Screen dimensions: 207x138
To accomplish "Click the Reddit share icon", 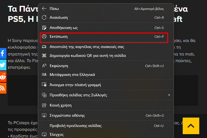I will [x=3, y=77].
